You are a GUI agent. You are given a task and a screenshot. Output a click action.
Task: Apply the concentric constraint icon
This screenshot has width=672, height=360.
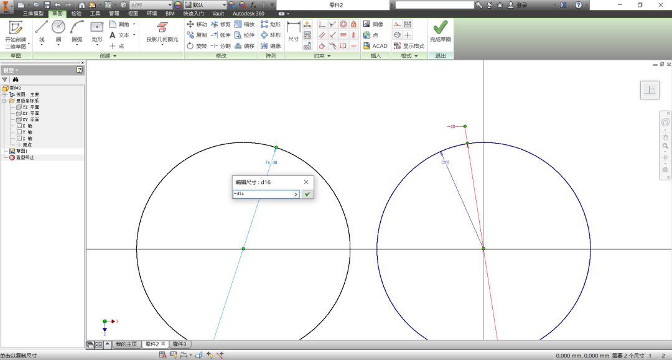(343, 24)
